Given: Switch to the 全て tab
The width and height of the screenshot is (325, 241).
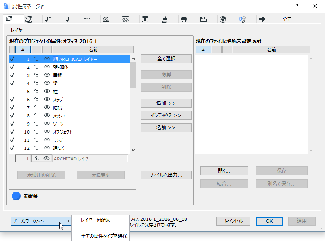Looking at the screenshot, I should click(x=287, y=19).
